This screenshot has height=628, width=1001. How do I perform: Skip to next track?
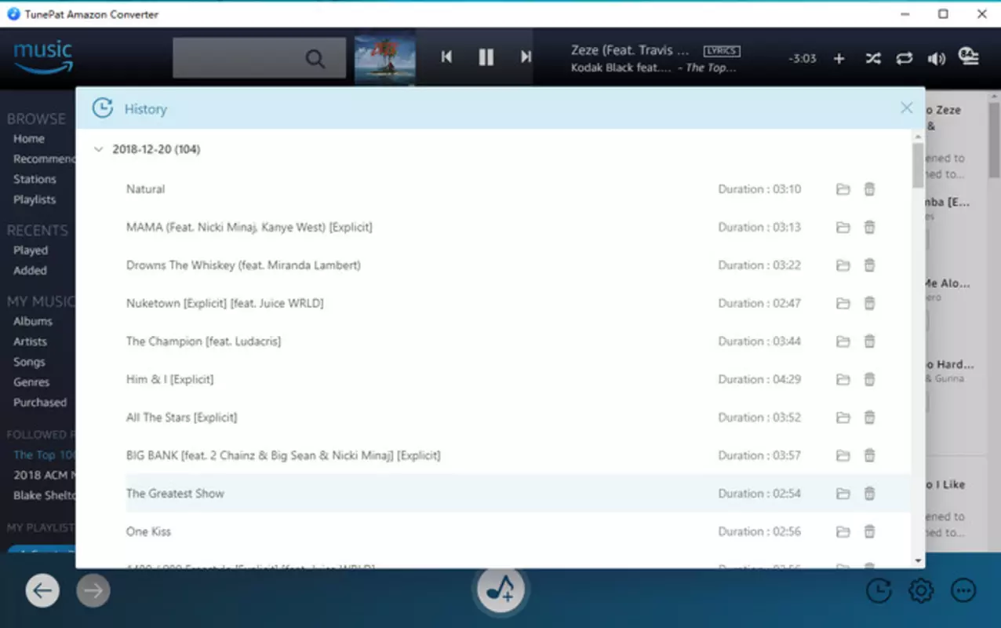click(x=526, y=57)
